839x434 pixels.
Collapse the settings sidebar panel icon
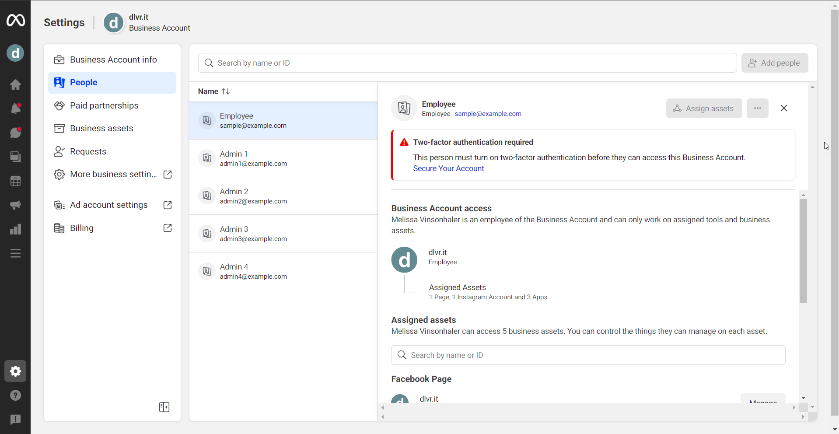164,407
